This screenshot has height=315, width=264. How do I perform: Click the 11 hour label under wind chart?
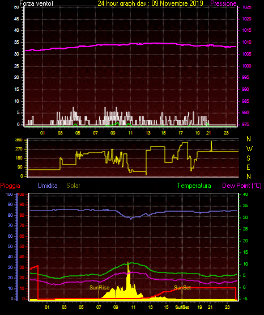point(130,133)
